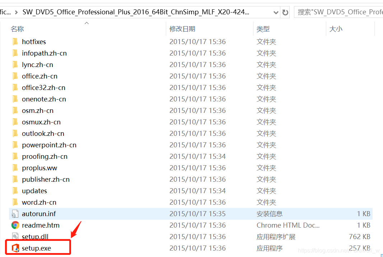Click the office.zh-cn folder icon
Image resolution: width=383 pixels, height=257 pixels.
(x=15, y=76)
